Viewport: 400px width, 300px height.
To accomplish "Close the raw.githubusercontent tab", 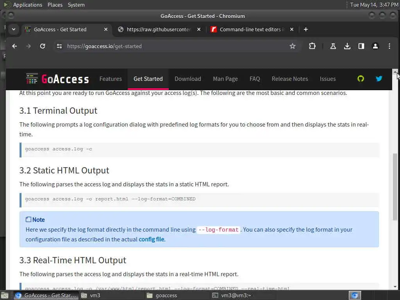I will pyautogui.click(x=199, y=29).
